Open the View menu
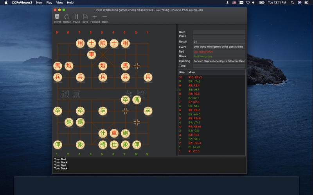The width and height of the screenshot is (313, 195). click(59, 2)
